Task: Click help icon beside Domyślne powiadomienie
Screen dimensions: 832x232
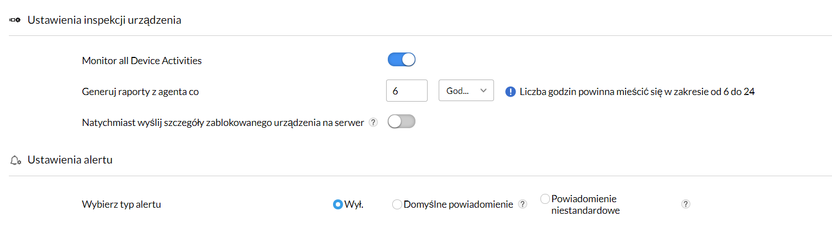Action: click(x=522, y=204)
